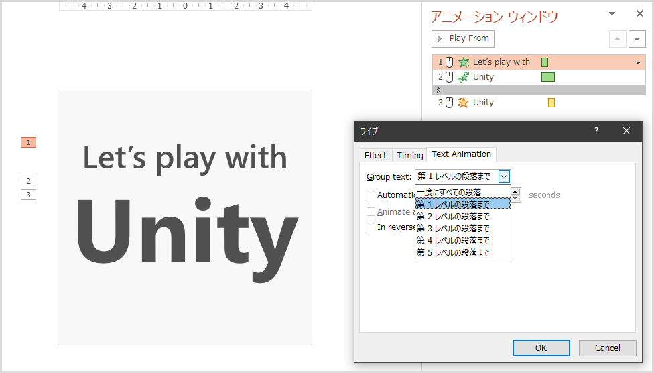This screenshot has width=654, height=373.
Task: Increase seconds with the spinner up arrow
Action: [515, 192]
